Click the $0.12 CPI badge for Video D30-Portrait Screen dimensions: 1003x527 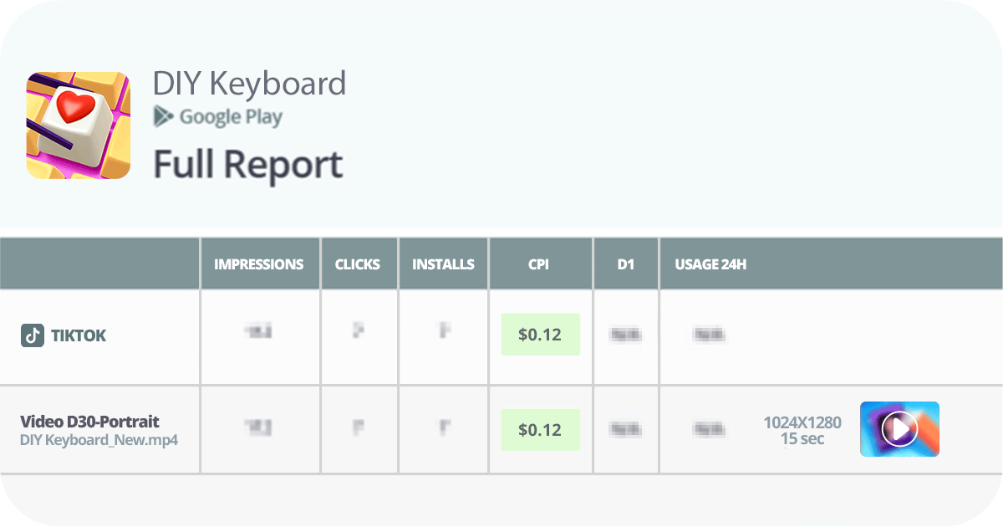pos(540,430)
